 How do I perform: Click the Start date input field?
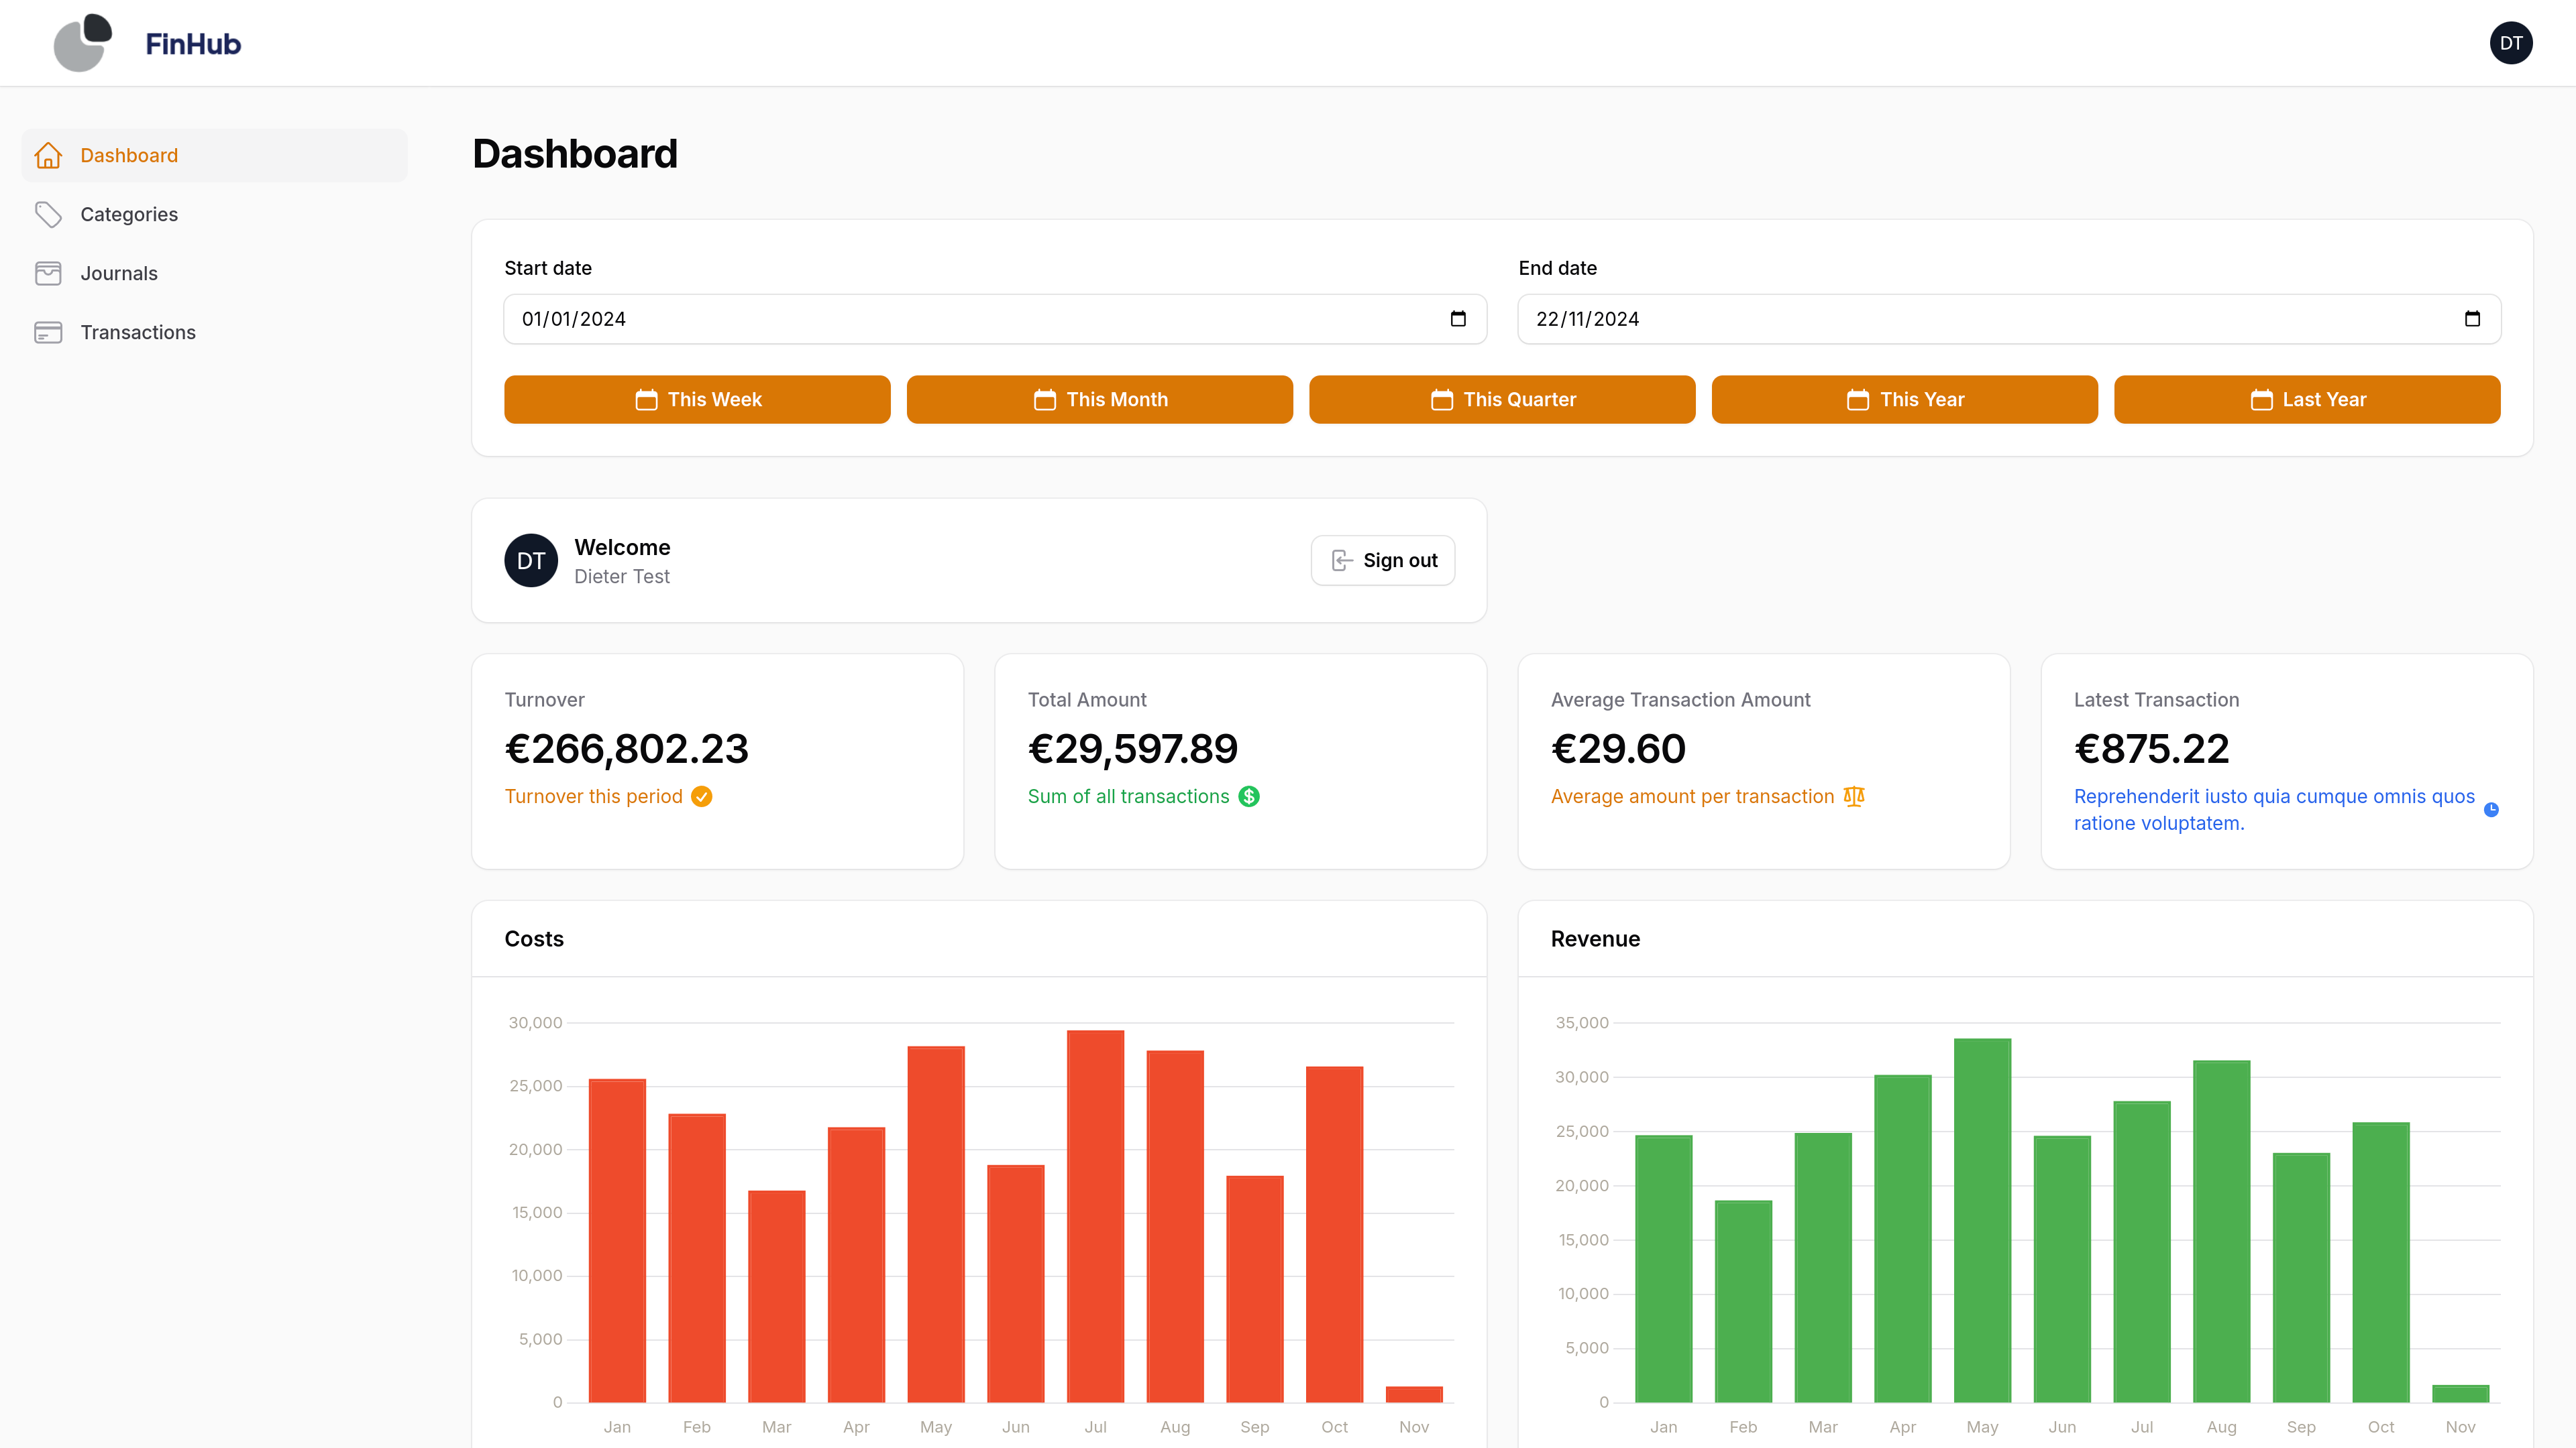click(x=960, y=319)
